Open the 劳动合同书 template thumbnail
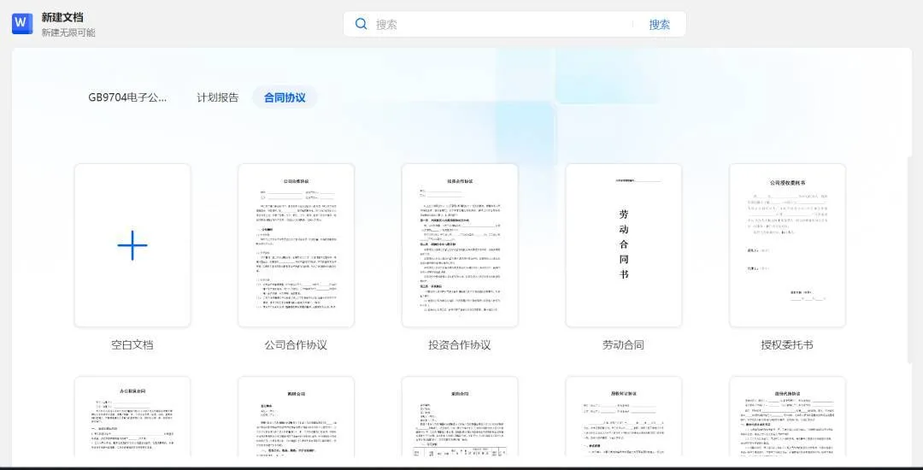Screen dimensions: 923x470 click(x=623, y=245)
